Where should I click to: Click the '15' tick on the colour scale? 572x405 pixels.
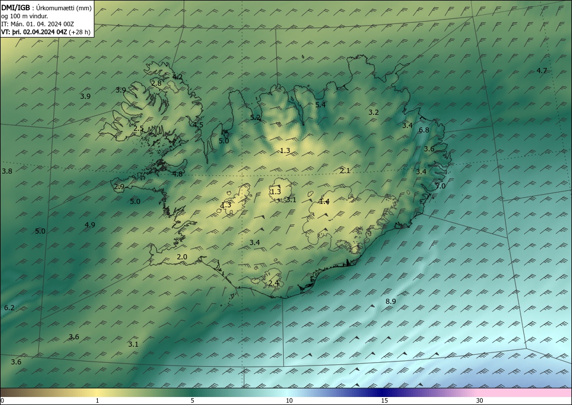[x=384, y=400]
